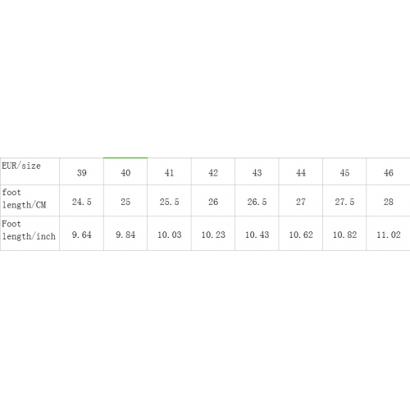
Task: Click the cell showing size 39
Action: coord(81,171)
